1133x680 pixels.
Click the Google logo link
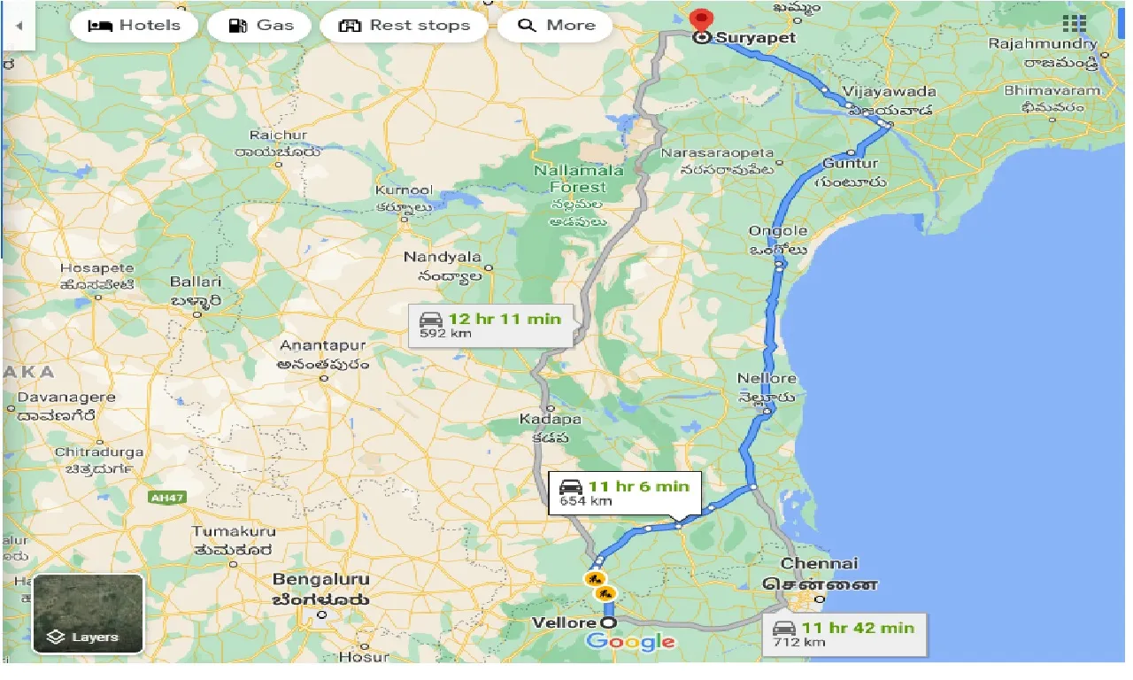coord(629,642)
